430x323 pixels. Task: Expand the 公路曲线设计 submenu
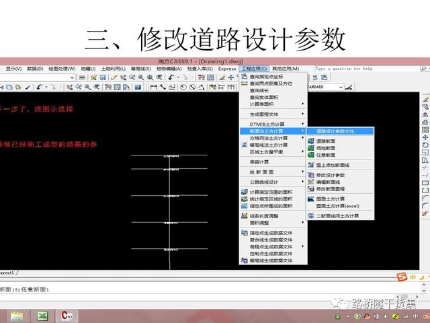point(303,182)
